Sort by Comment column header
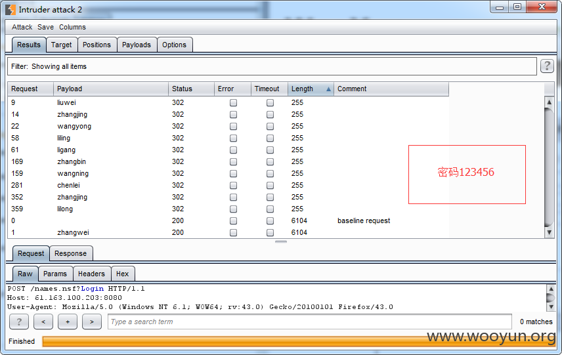This screenshot has width=562, height=355. click(x=391, y=89)
